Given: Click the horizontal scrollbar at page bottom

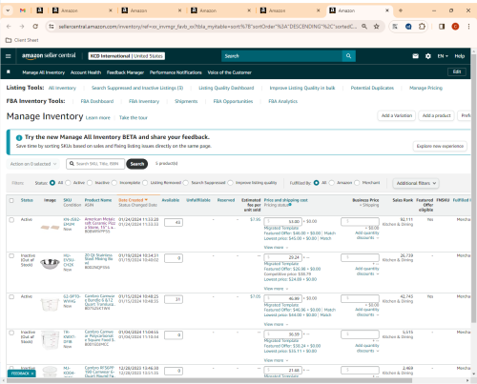Looking at the screenshot, I should (209, 380).
